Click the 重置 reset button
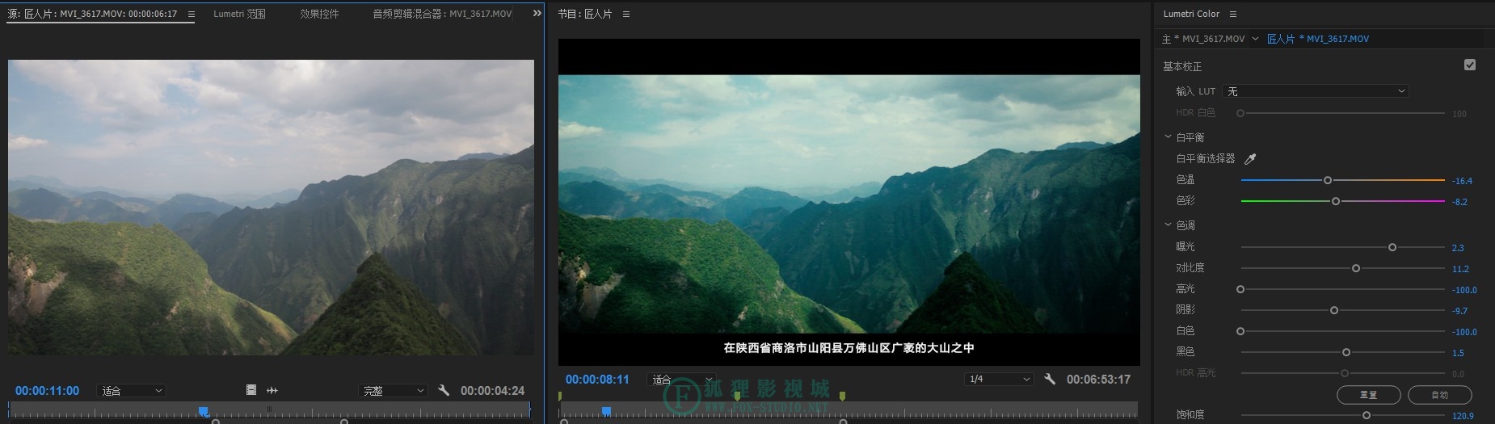This screenshot has height=424, width=1495. (x=1369, y=395)
